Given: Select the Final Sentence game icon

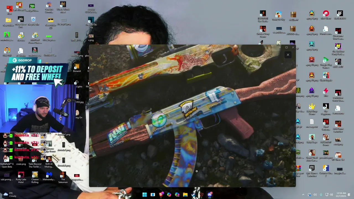Looking at the screenshot, I should pyautogui.click(x=326, y=124).
